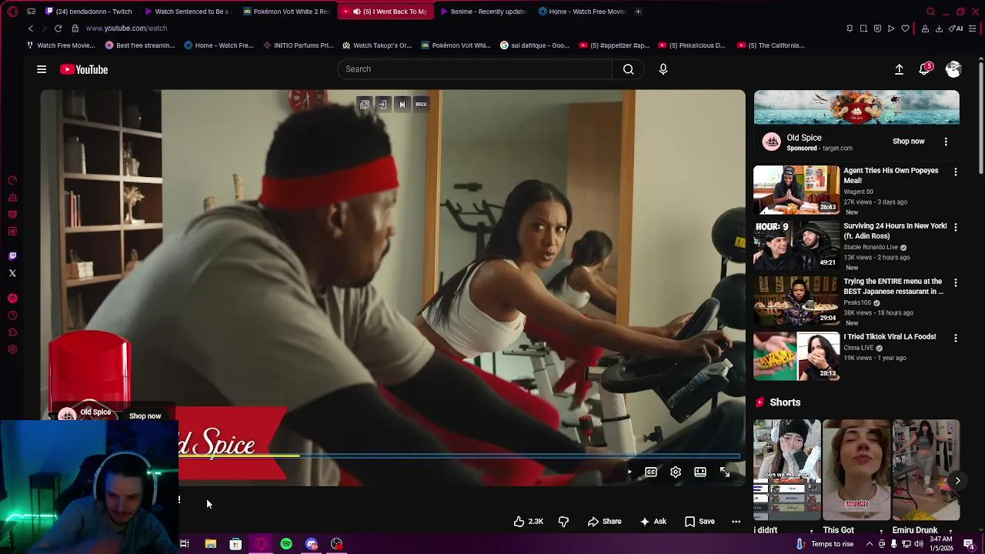This screenshot has height=554, width=985.
Task: Show hidden tray icons chevron
Action: (870, 544)
